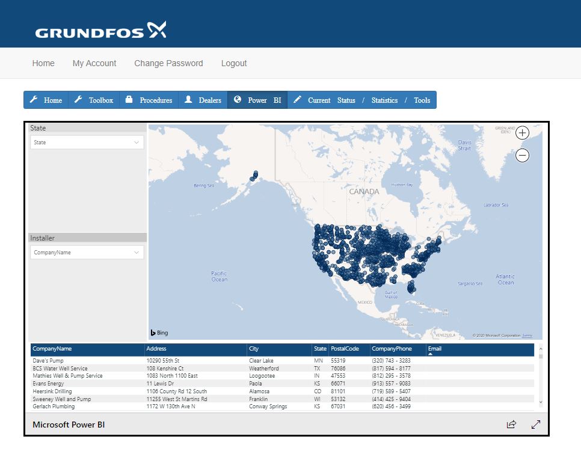Click the address 11255 West St Martins Rd
Screen dimensions: 581x451
pyautogui.click(x=177, y=399)
